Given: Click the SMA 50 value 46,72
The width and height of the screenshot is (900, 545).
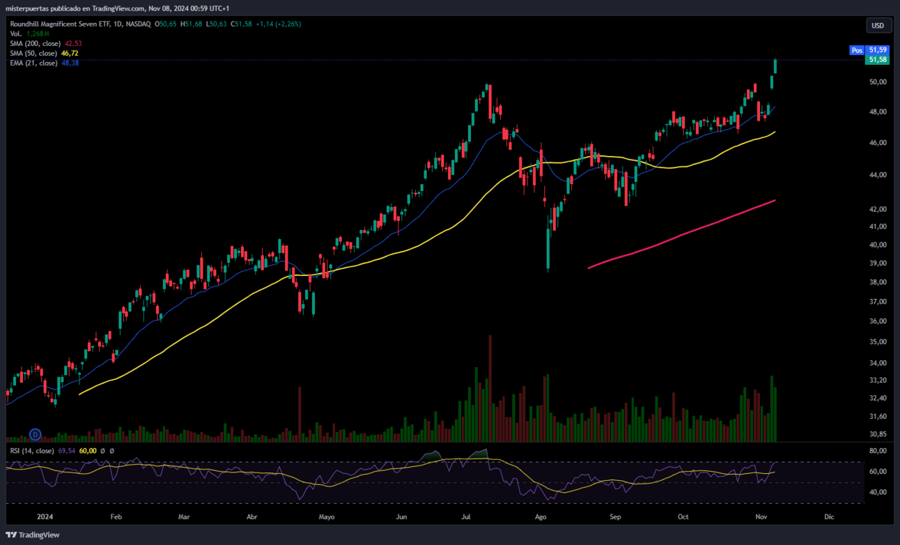Looking at the screenshot, I should pyautogui.click(x=70, y=53).
